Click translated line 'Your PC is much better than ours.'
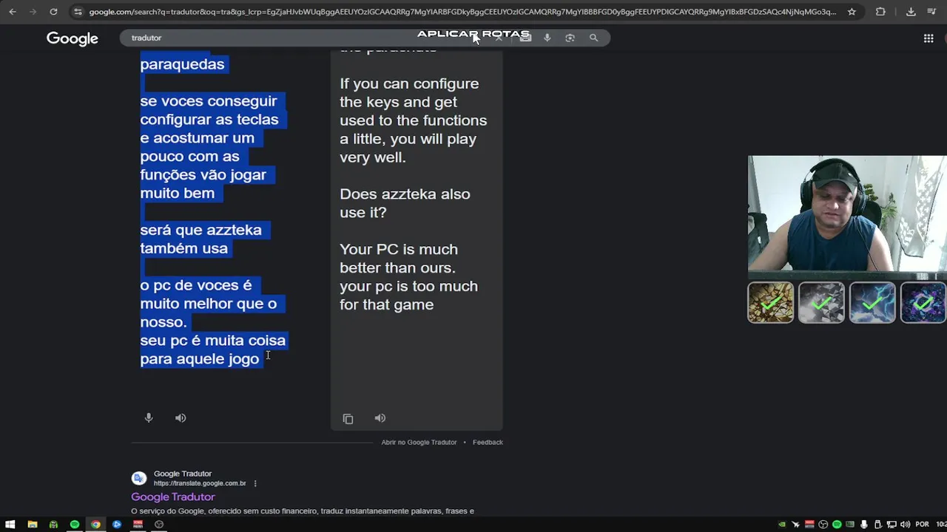This screenshot has height=532, width=947. pyautogui.click(x=399, y=258)
